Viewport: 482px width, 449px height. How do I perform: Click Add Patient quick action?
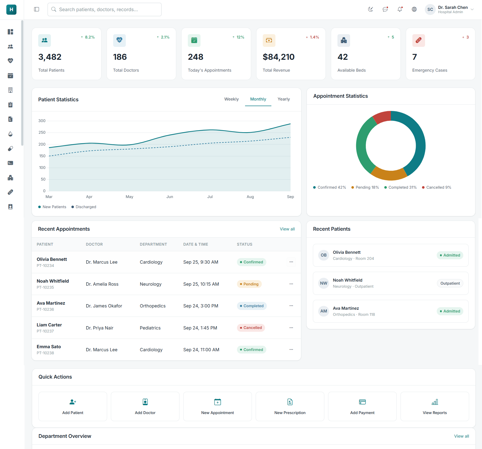(x=73, y=406)
